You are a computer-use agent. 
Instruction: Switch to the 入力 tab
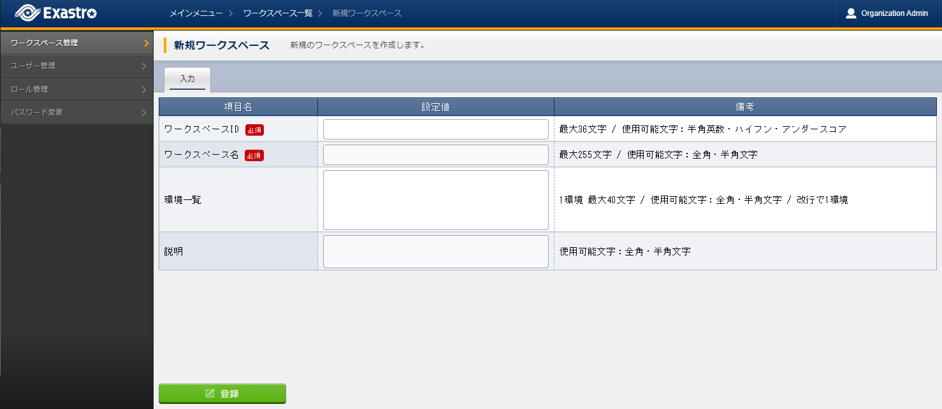point(187,79)
